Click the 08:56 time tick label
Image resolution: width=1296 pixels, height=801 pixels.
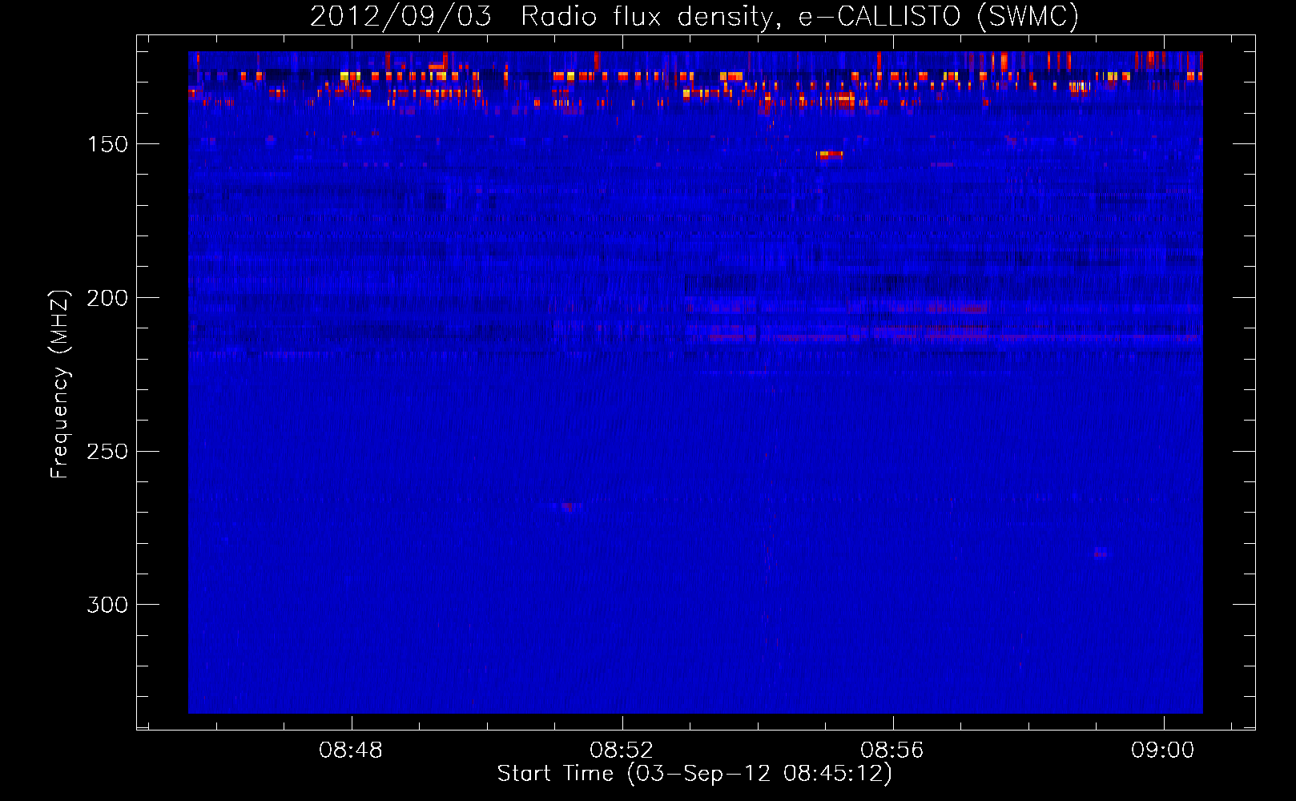click(x=892, y=751)
